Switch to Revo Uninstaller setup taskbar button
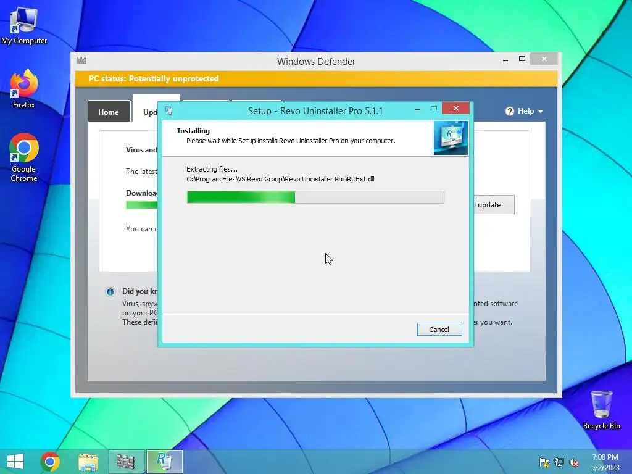The height and width of the screenshot is (474, 632). pos(164,462)
